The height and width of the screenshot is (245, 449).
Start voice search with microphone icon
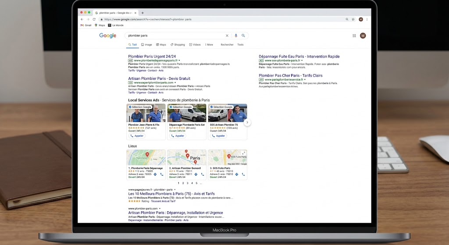(235, 36)
